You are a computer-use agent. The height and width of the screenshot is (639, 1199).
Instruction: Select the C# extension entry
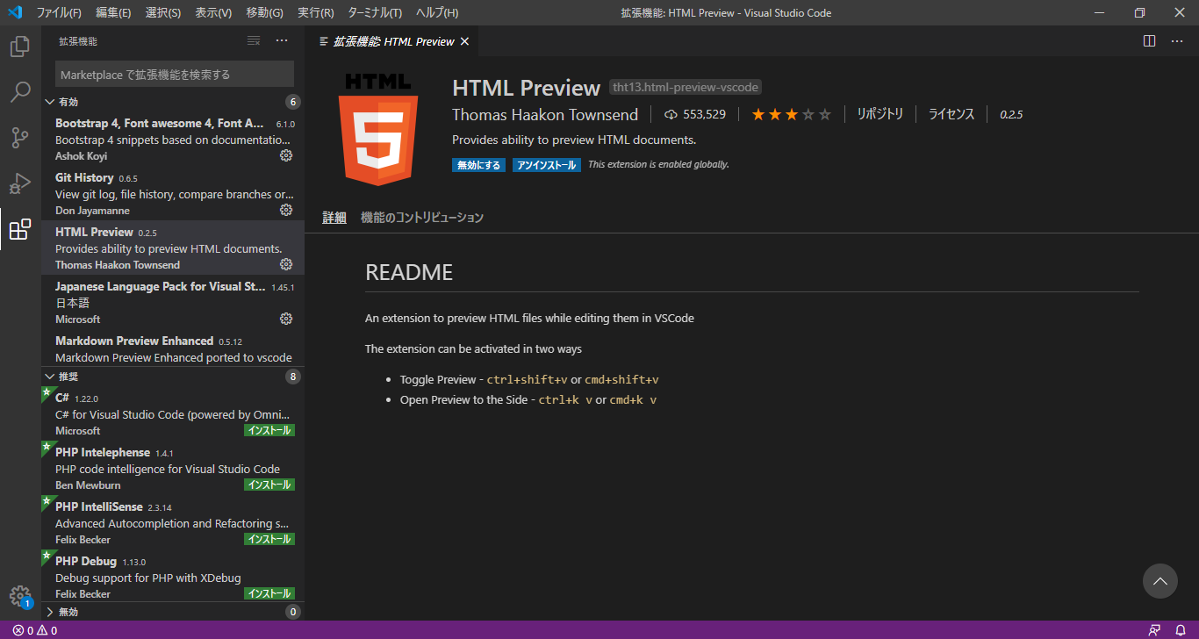(x=173, y=413)
